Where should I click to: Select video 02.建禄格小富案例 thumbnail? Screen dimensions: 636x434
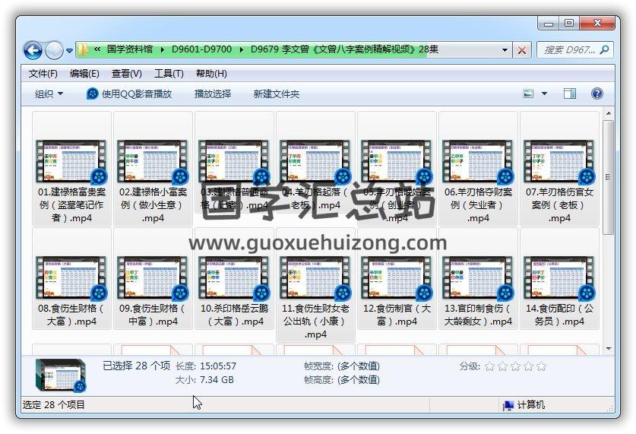[153, 161]
